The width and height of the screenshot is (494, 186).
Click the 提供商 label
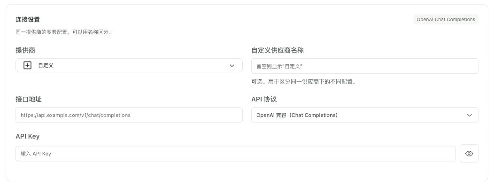coord(25,50)
